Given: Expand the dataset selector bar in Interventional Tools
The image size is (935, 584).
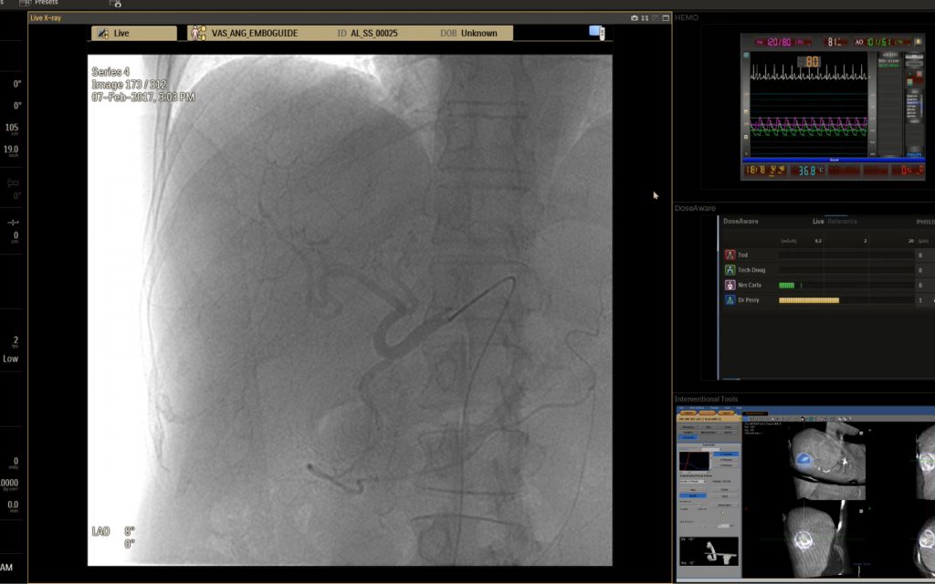Looking at the screenshot, I should pyautogui.click(x=708, y=418).
